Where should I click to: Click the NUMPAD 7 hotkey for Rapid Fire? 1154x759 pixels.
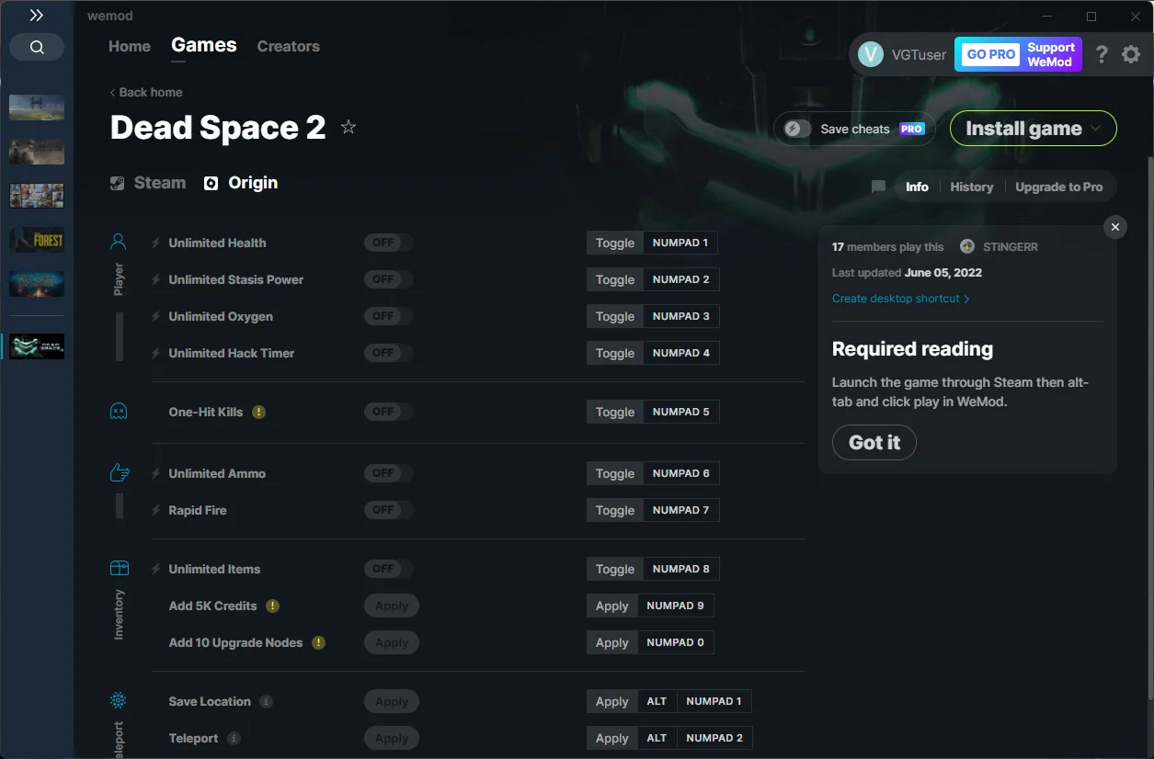[x=681, y=510]
